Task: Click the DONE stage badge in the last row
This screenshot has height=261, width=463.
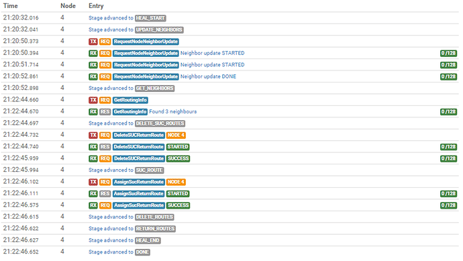Action: point(143,252)
